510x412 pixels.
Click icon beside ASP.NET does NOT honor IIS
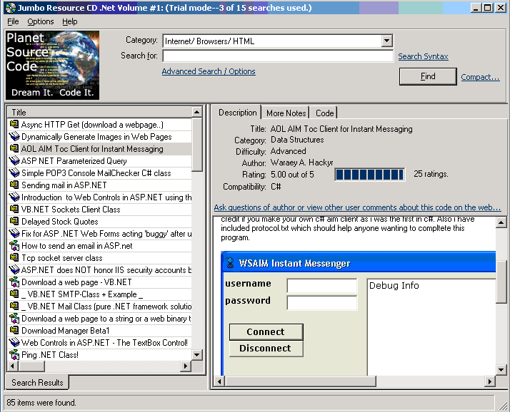(x=14, y=270)
